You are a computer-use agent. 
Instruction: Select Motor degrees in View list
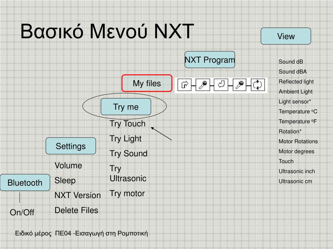click(x=296, y=151)
